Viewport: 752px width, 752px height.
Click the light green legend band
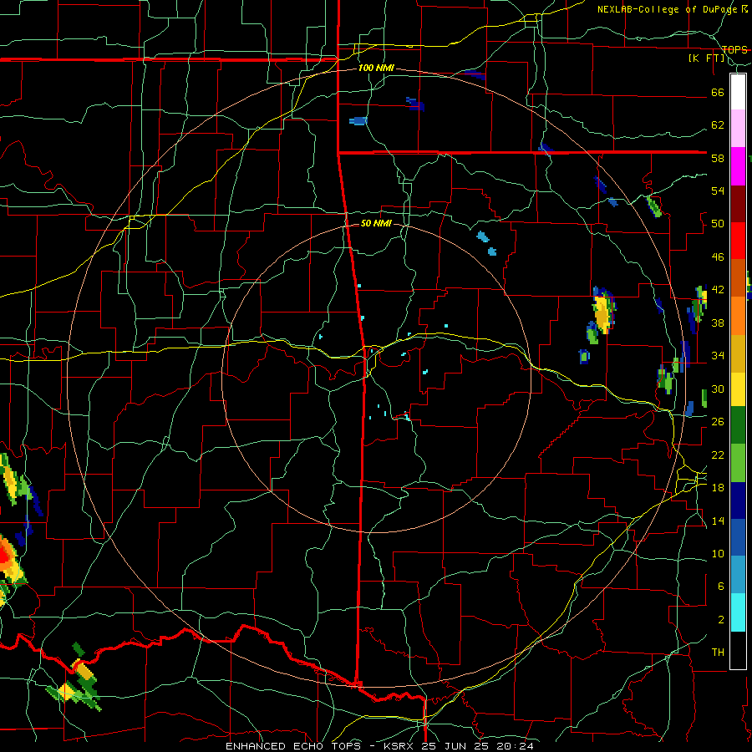[738, 463]
